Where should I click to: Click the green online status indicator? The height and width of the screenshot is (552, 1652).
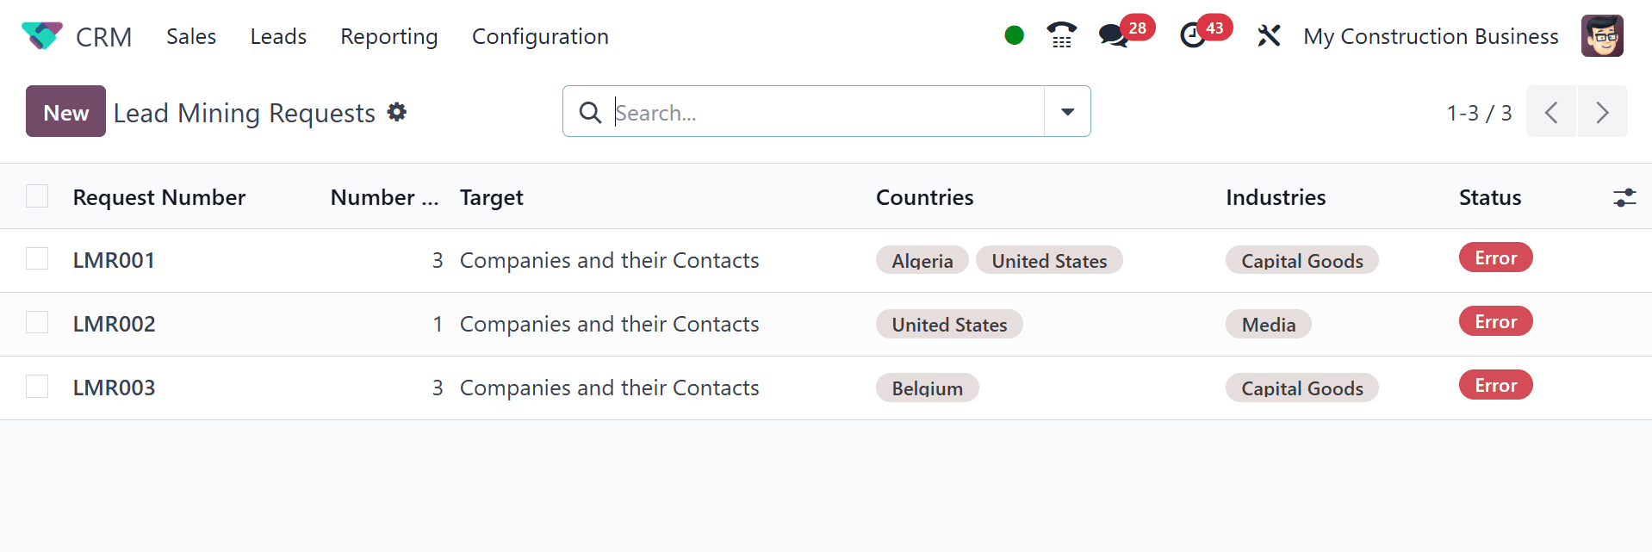pos(1014,35)
